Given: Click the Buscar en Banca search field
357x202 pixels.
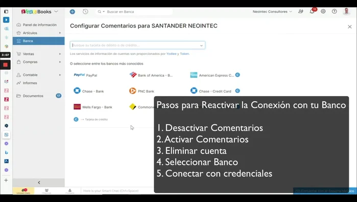Looking at the screenshot, I should pyautogui.click(x=134, y=12).
